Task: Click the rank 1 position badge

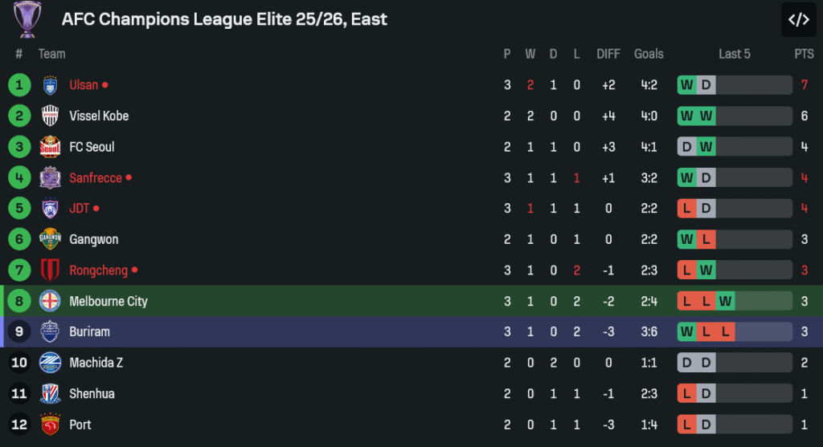Action: click(19, 85)
